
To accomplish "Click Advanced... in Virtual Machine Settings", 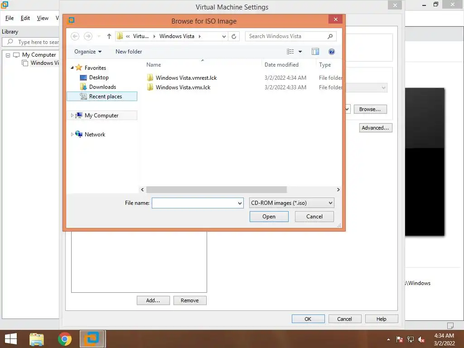I will click(375, 128).
